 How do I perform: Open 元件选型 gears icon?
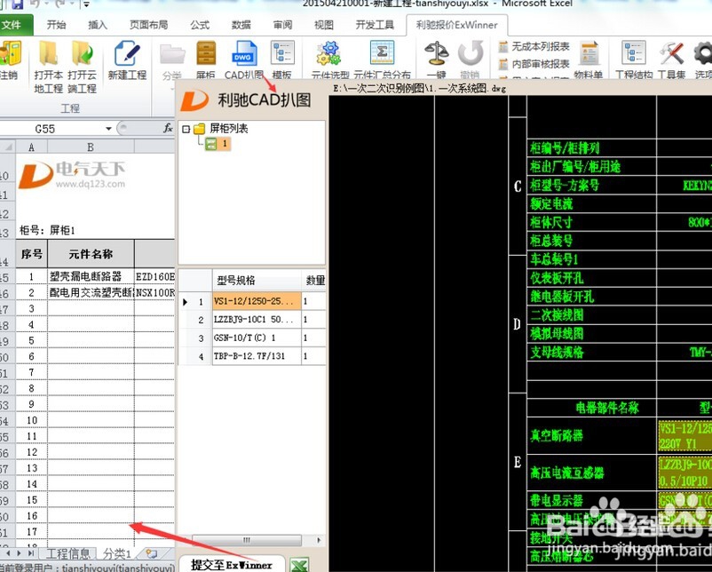(329, 53)
